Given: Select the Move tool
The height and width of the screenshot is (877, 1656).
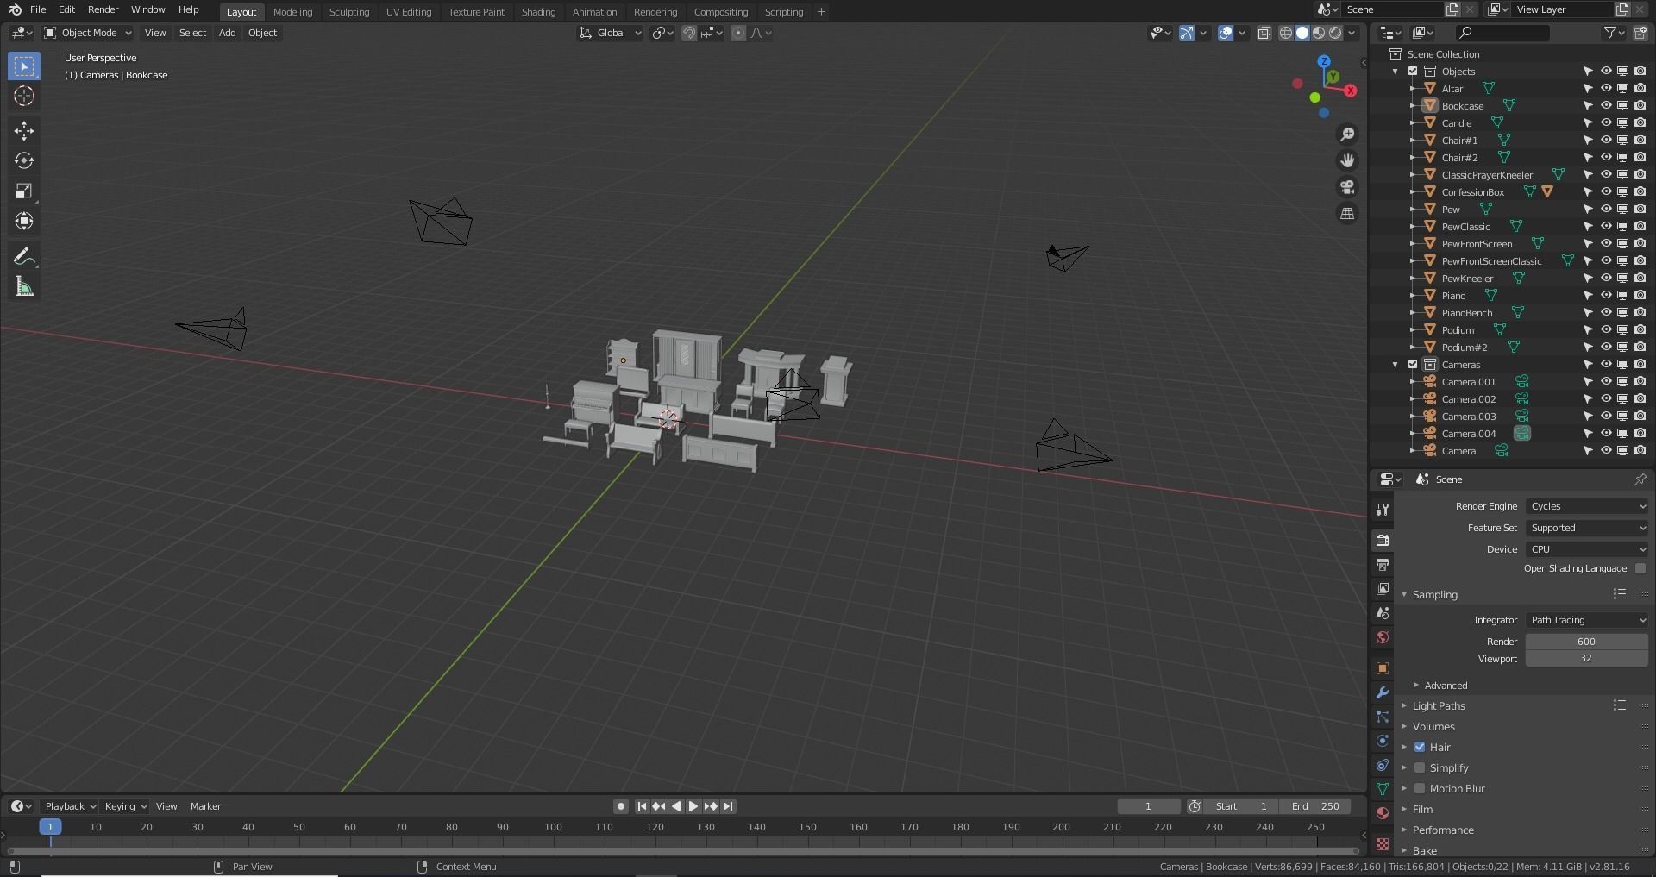Looking at the screenshot, I should 24,130.
